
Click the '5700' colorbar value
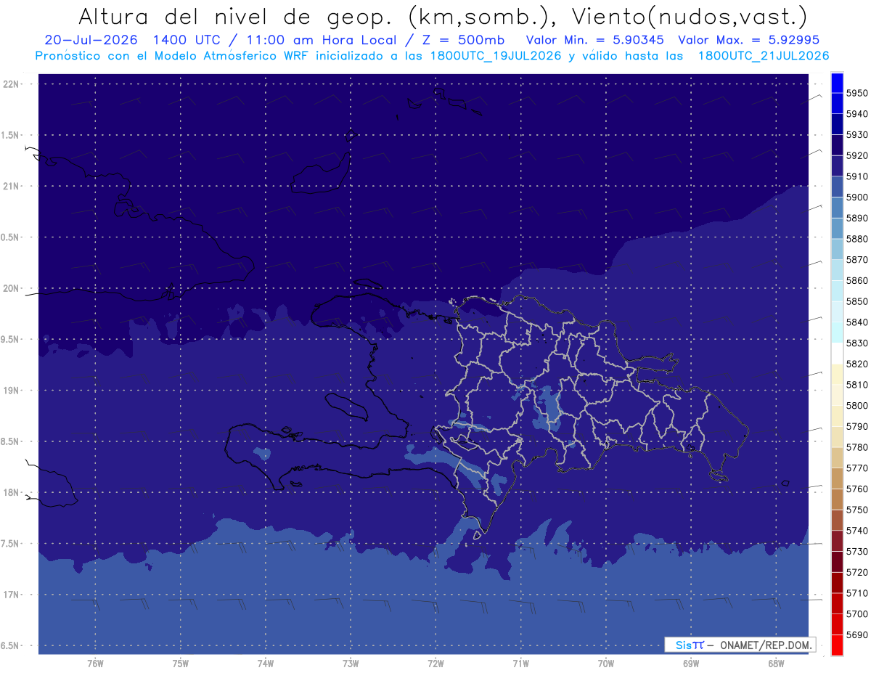click(x=857, y=614)
